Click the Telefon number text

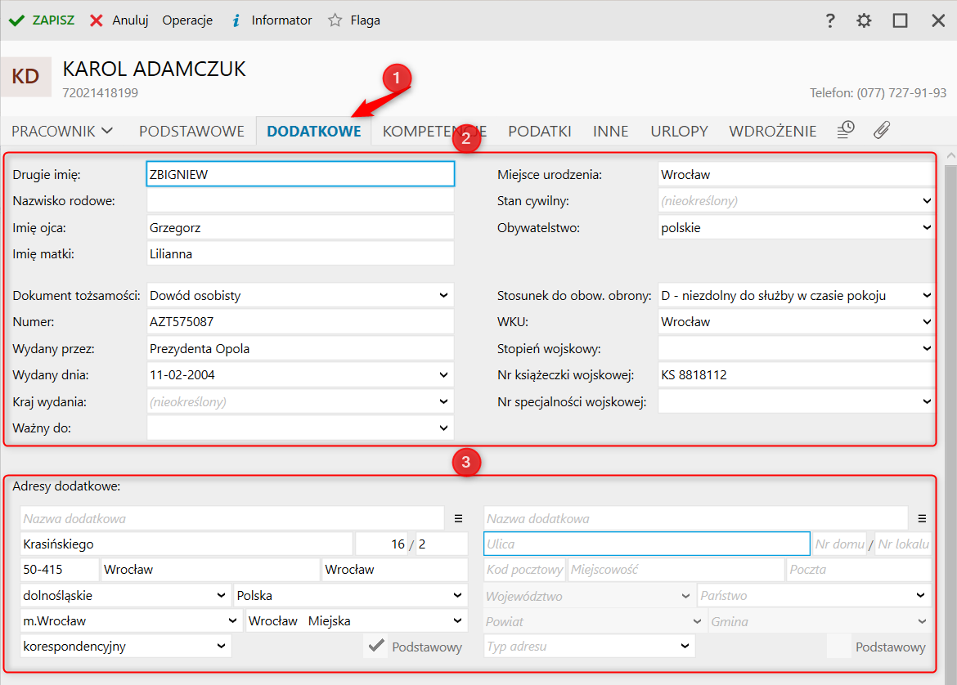click(x=878, y=92)
